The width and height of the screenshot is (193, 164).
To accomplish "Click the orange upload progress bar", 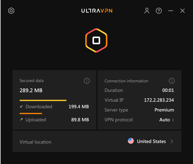I will click(31, 113).
